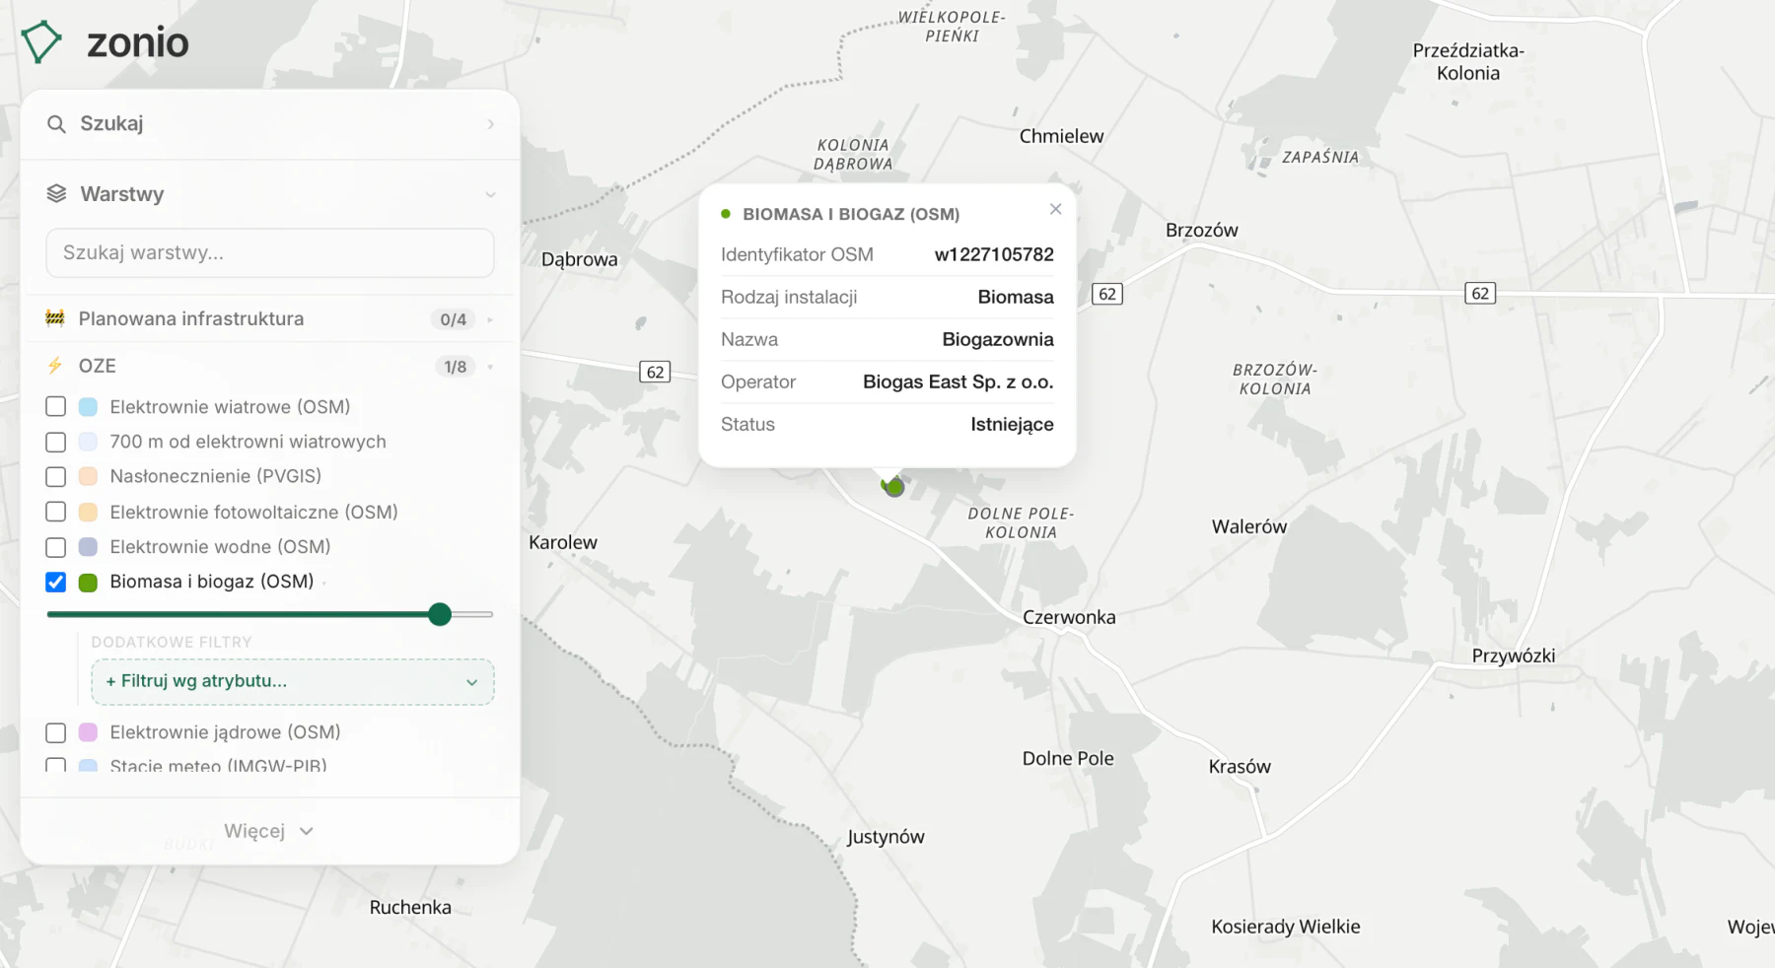Click the OZE lightning bolt icon

point(55,366)
